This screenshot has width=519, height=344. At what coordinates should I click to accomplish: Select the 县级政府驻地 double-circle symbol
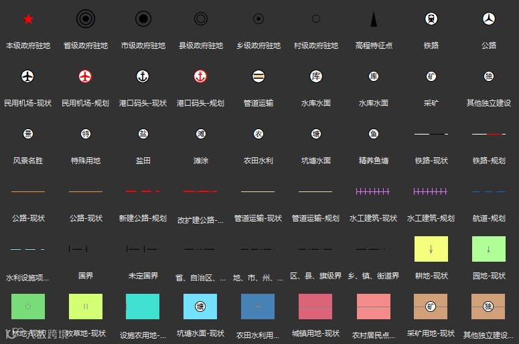coord(201,19)
